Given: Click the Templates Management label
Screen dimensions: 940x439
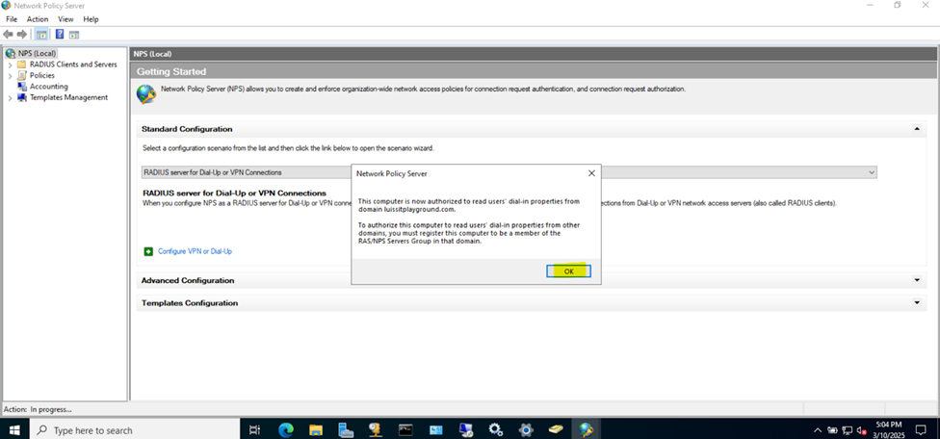Looking at the screenshot, I should (x=69, y=97).
